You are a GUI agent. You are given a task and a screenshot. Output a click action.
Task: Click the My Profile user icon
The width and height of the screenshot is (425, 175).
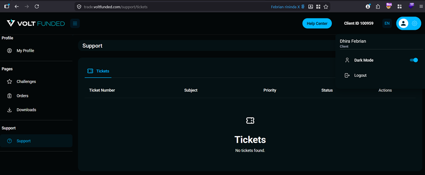click(x=9, y=51)
